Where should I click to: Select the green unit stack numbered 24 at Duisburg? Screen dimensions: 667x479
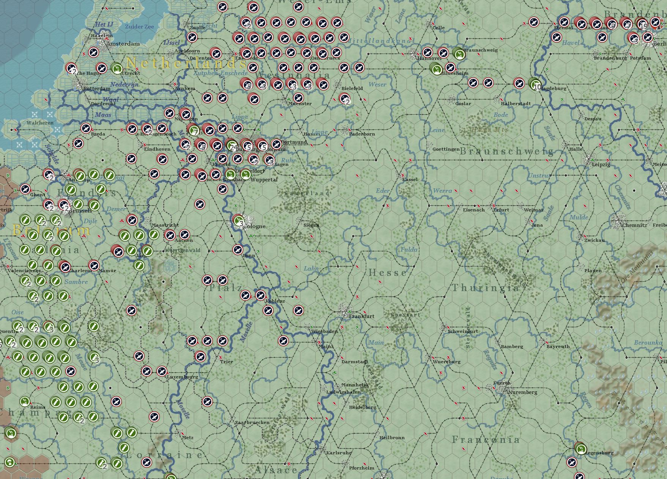231,145
